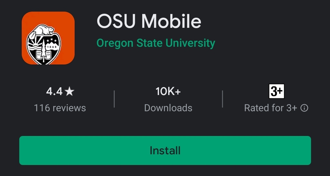Click divider between downloads and content rating
This screenshot has width=330, height=176.
(222, 99)
